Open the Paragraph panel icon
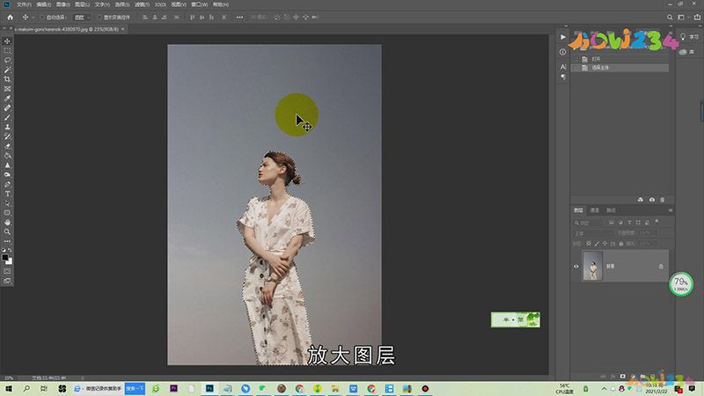This screenshot has height=396, width=704. 563,77
